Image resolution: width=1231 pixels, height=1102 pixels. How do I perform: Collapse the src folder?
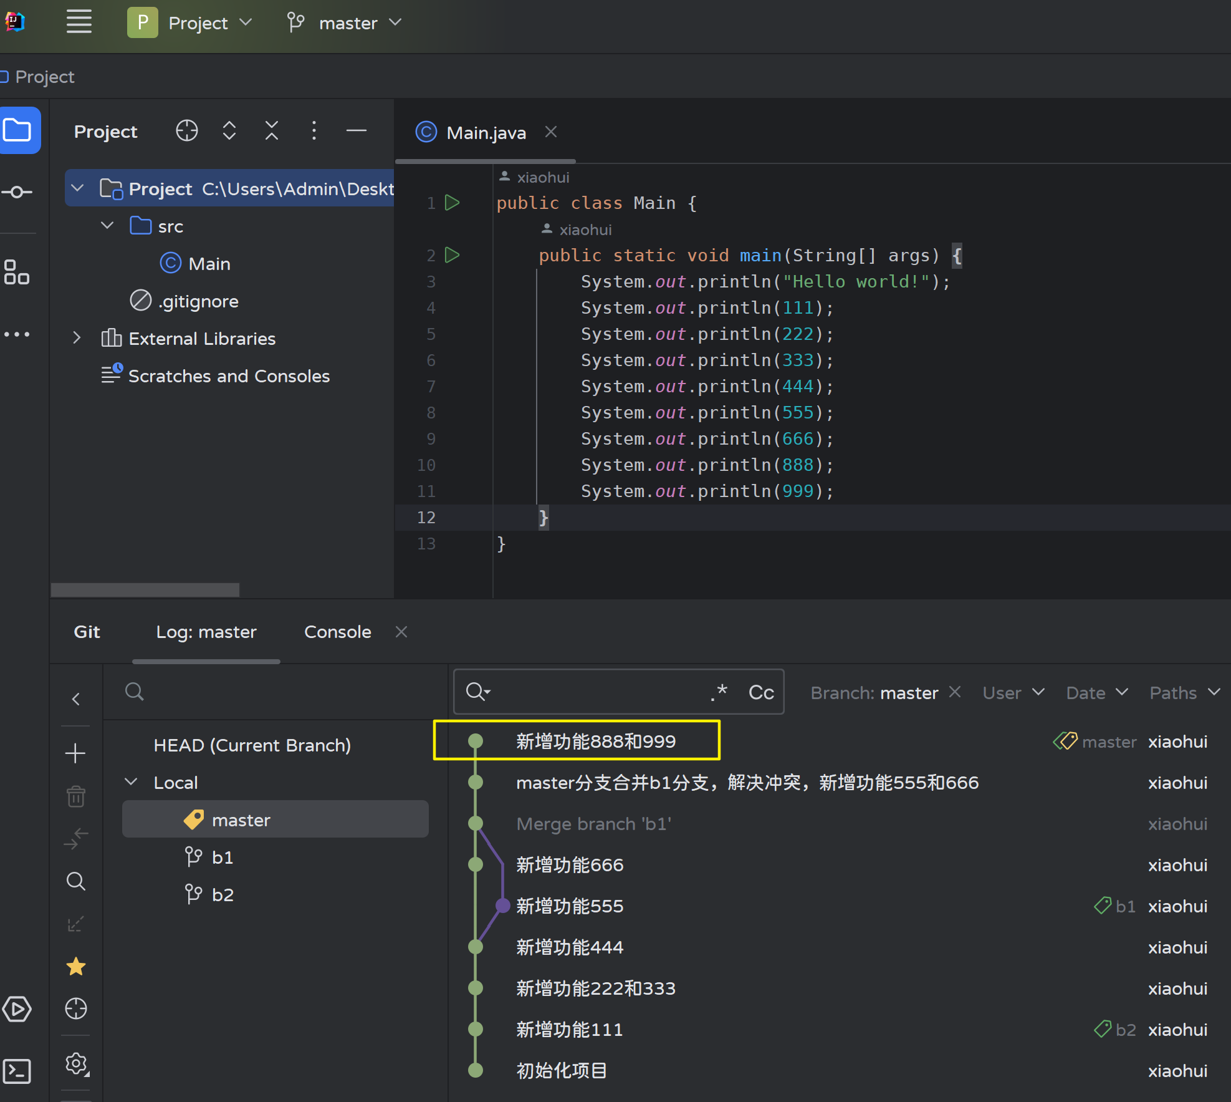108,226
